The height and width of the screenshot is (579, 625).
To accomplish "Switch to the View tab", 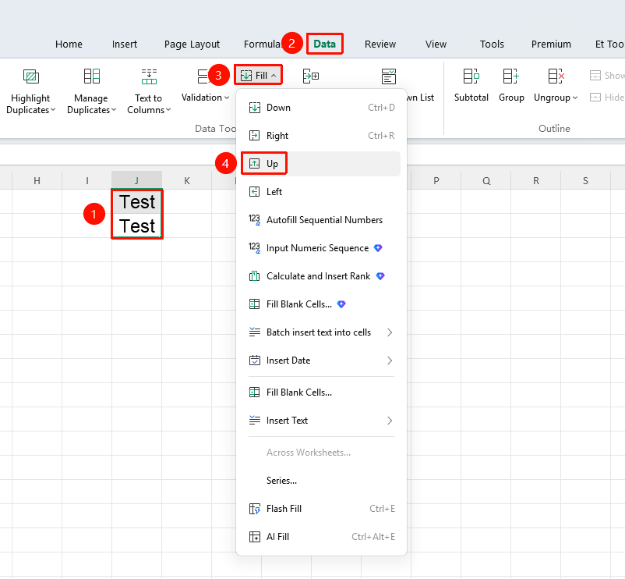I will point(436,44).
